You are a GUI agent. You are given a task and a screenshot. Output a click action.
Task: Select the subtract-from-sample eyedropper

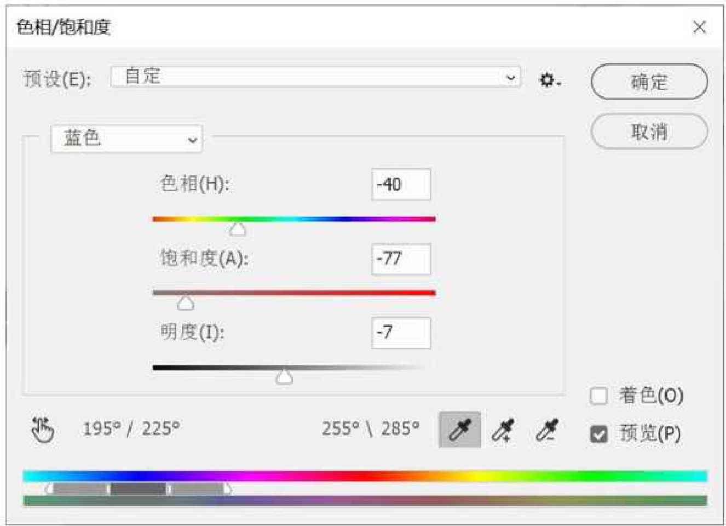546,430
